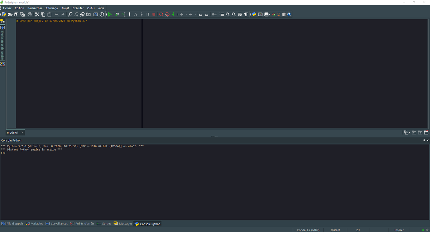Open the Find magnifier icon
The image size is (430, 232).
(70, 14)
